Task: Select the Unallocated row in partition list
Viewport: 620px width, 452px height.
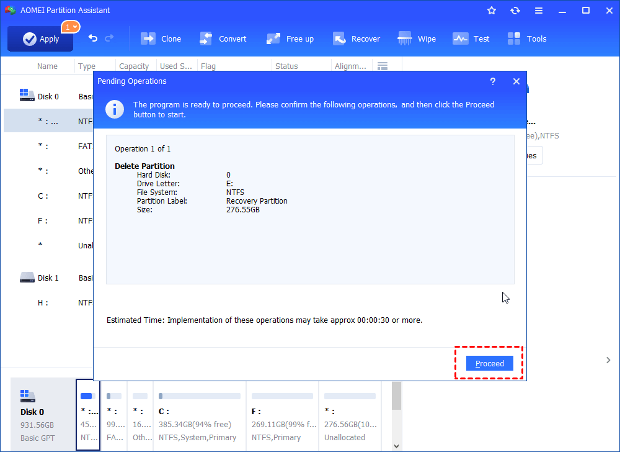Action: point(48,245)
